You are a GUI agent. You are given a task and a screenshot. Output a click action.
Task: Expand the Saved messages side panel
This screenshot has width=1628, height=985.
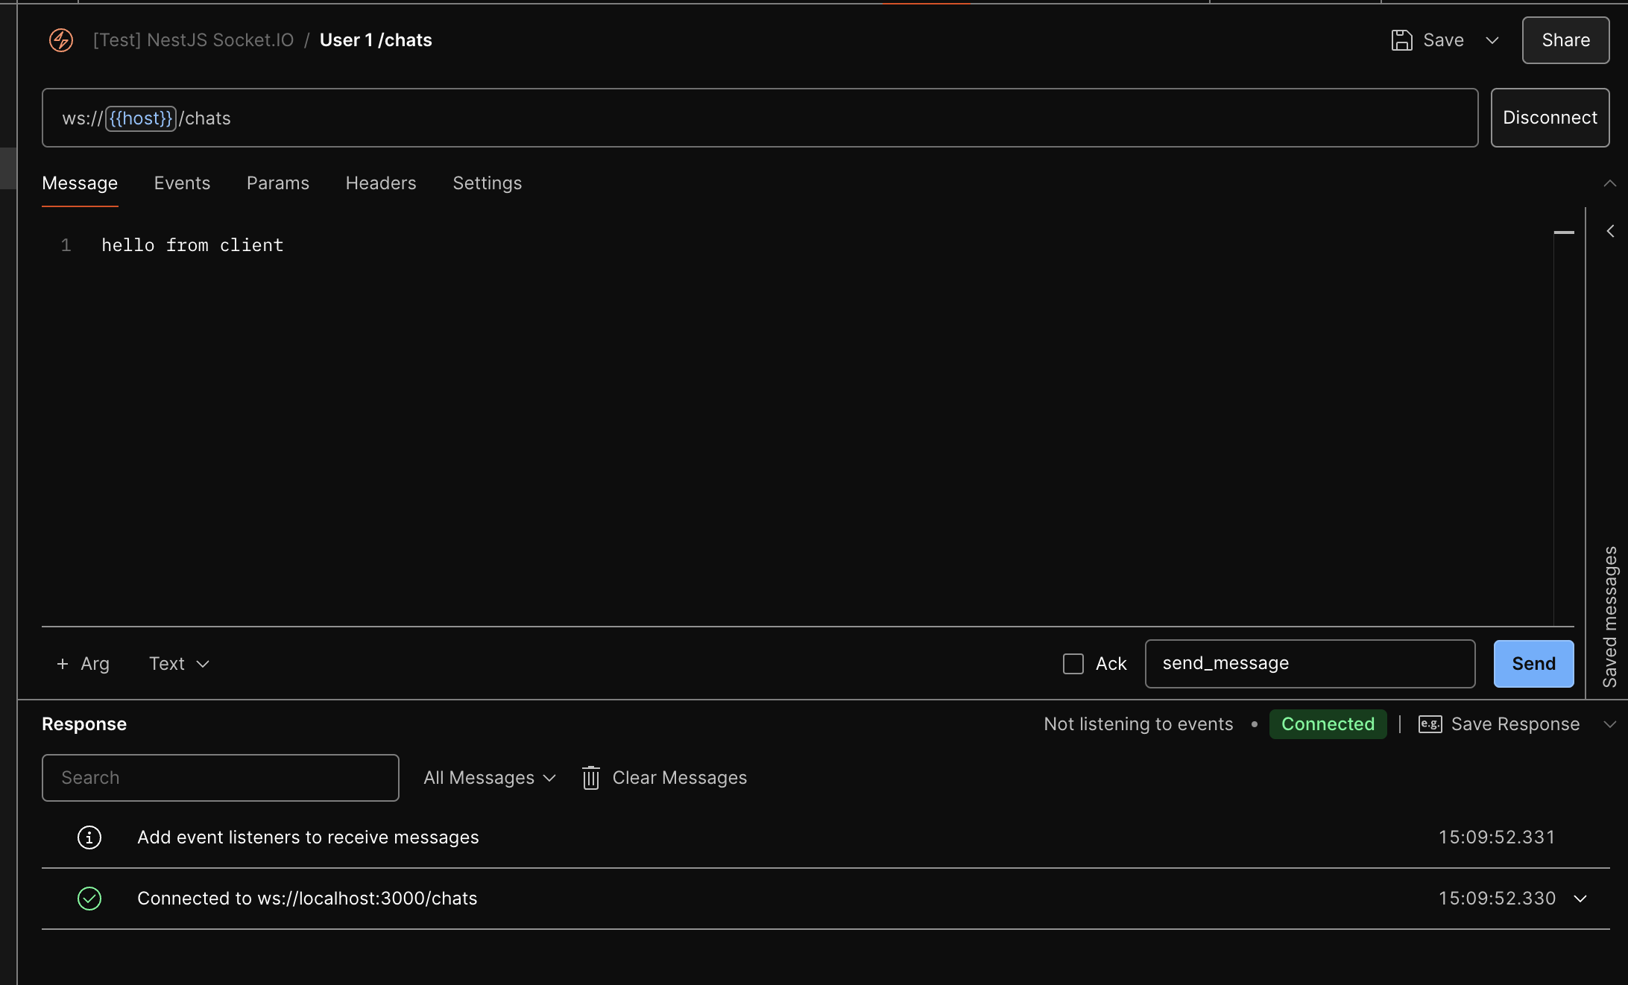point(1610,232)
